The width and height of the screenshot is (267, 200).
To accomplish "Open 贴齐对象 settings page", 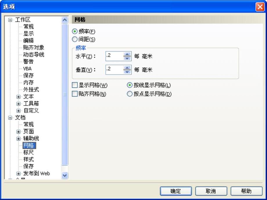I will [x=34, y=48].
